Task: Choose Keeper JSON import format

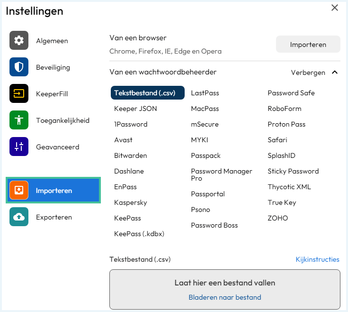Action: point(135,109)
